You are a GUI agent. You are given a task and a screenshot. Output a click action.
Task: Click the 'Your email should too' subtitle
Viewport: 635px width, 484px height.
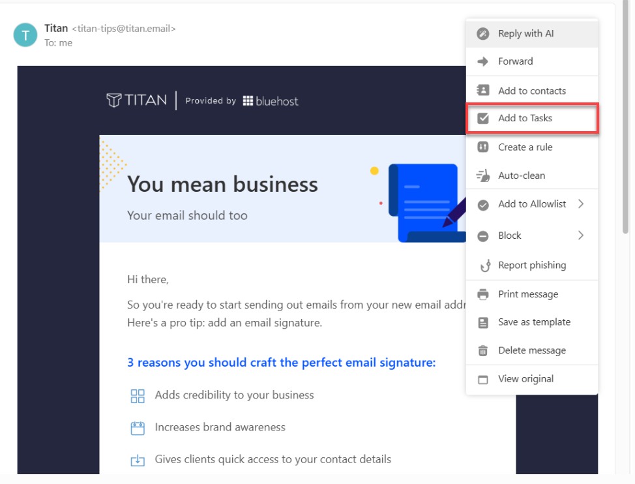(187, 215)
